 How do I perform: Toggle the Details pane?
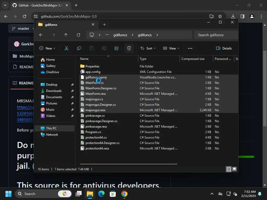[x=224, y=48]
